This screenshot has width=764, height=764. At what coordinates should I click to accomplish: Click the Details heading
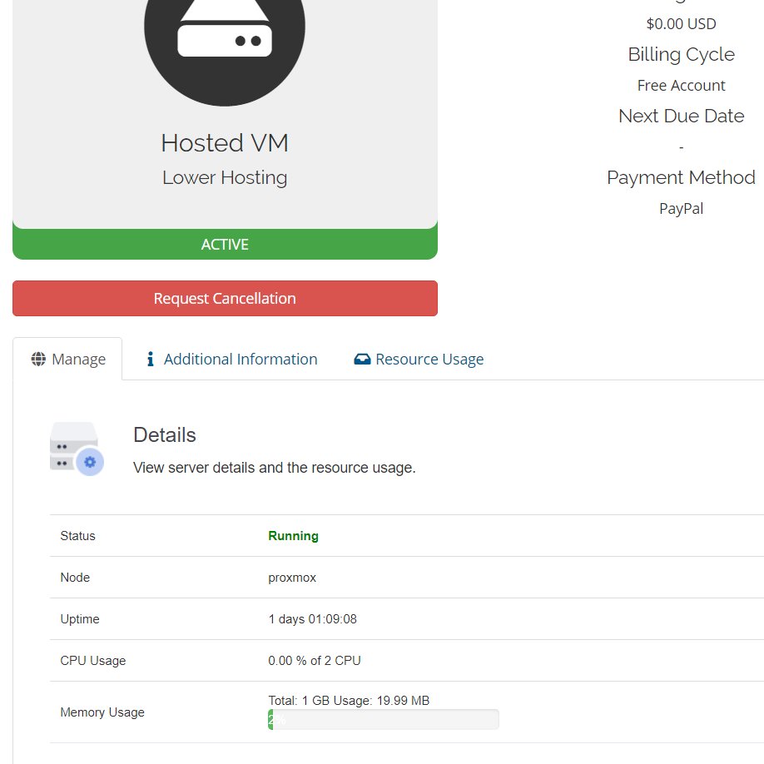(165, 435)
